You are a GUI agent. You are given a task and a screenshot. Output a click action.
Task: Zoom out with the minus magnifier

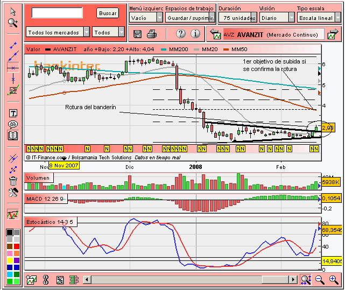(x=320, y=280)
